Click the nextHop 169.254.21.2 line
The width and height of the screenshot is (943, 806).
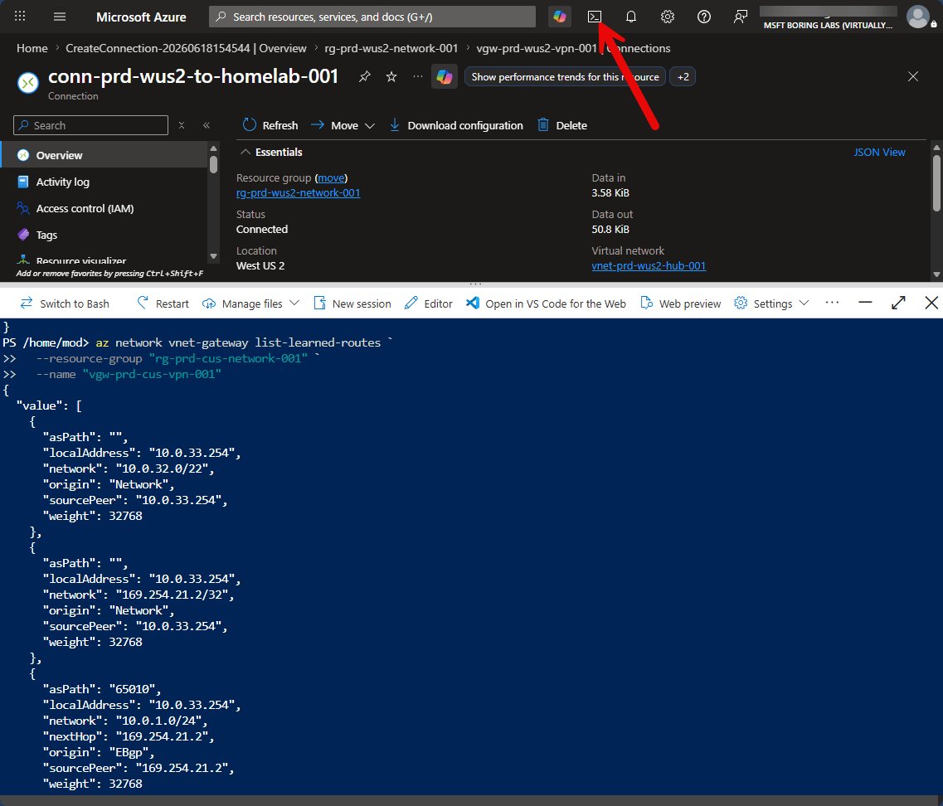click(129, 736)
